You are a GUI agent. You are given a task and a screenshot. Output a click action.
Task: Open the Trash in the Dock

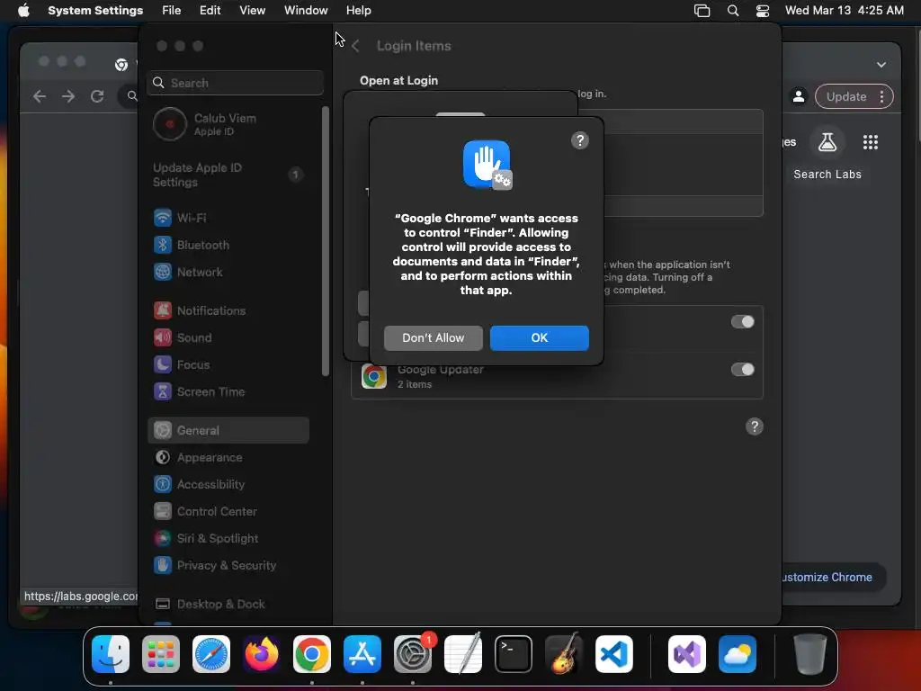(x=810, y=654)
